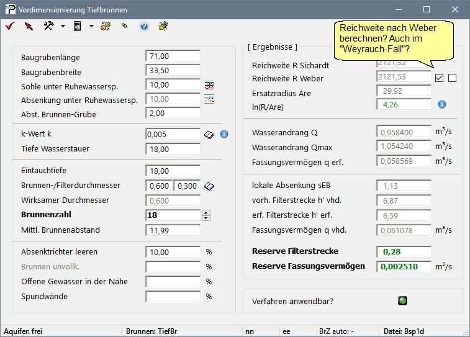Click the info icon next to k-Wert
Viewport: 470px width, 337px height.
point(224,134)
